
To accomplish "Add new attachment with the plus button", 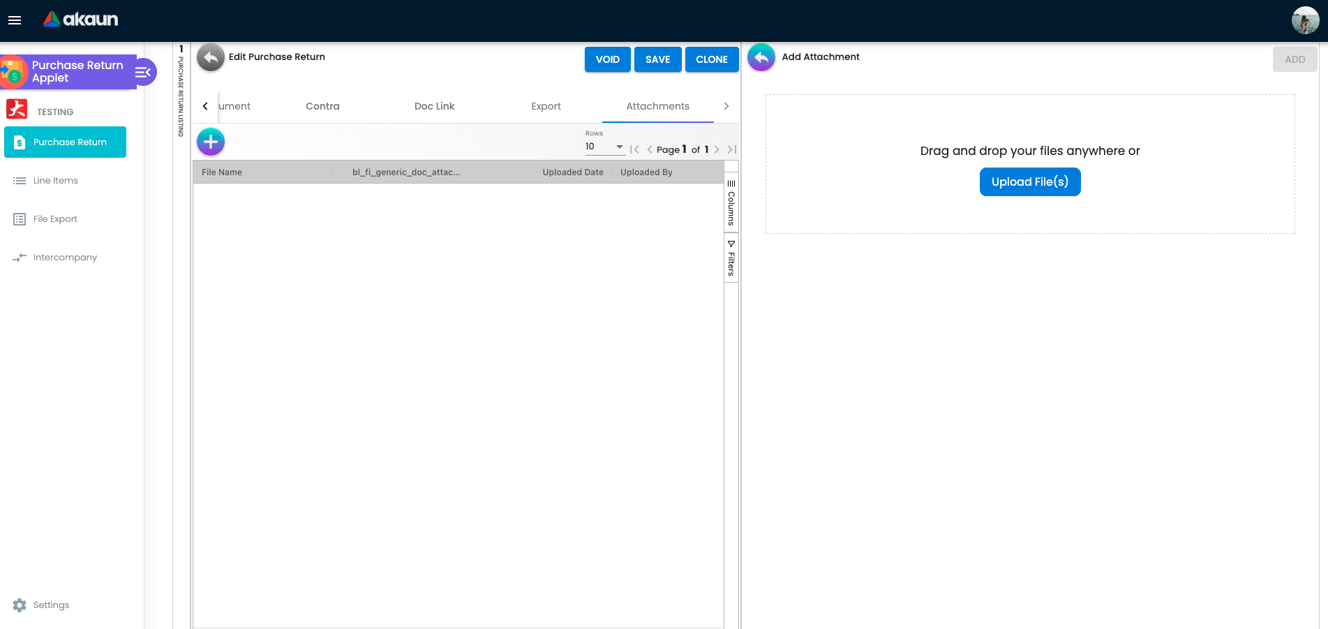I will [x=211, y=142].
